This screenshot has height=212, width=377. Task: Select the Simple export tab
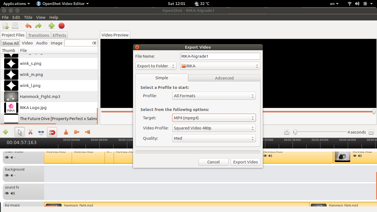pyautogui.click(x=162, y=78)
